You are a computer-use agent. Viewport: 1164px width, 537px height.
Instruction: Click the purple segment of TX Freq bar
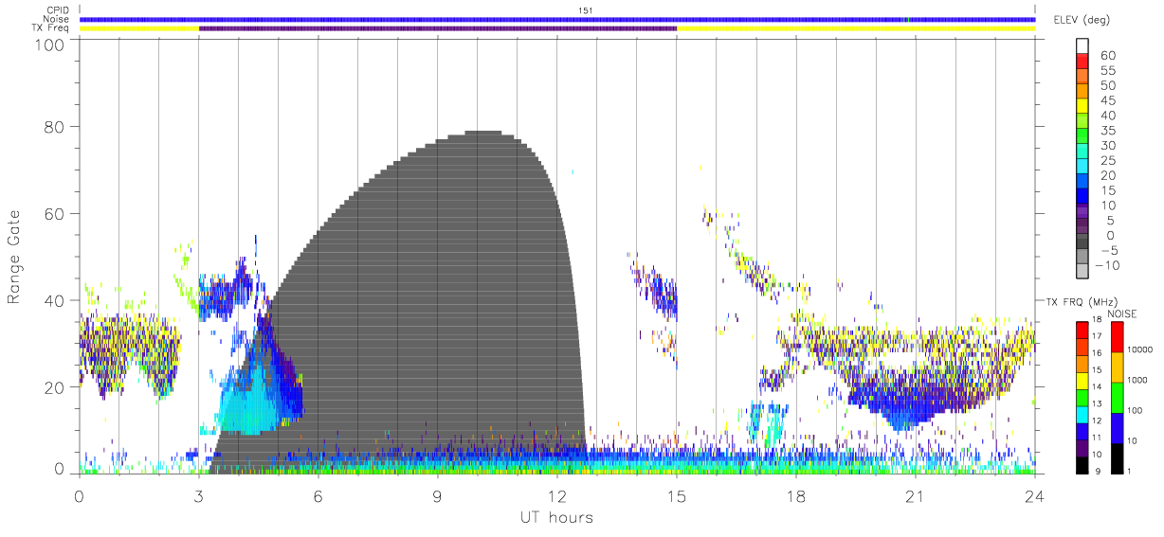point(438,28)
